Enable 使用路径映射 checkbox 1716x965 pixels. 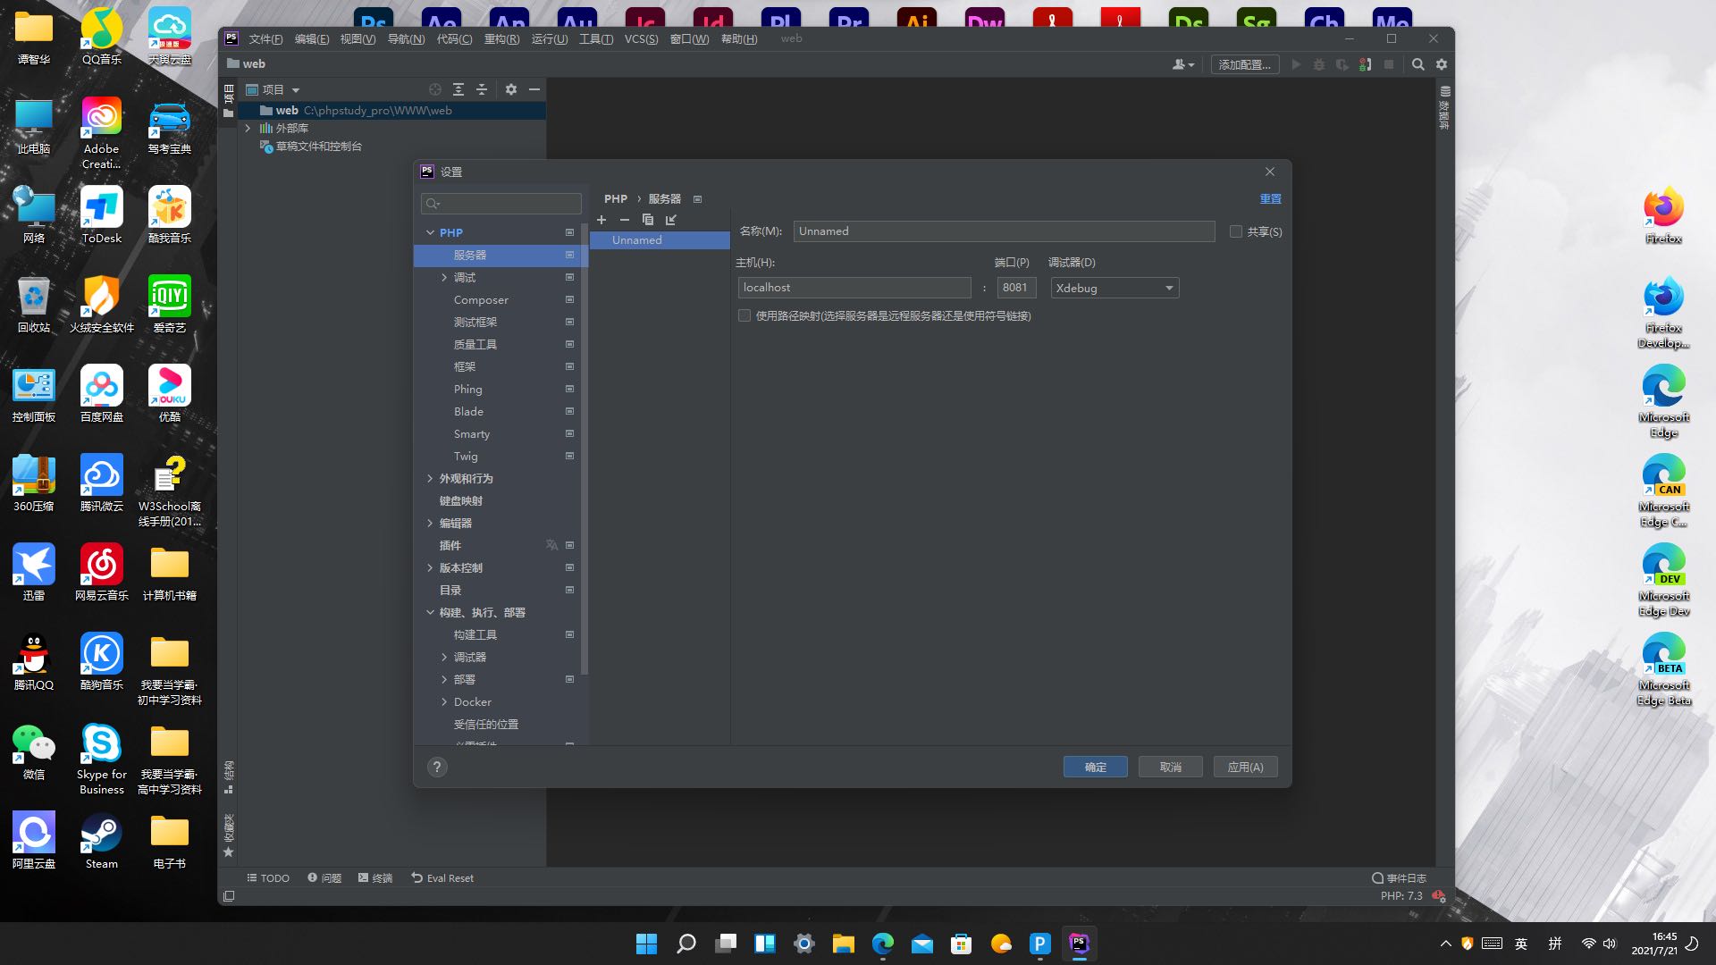click(744, 315)
